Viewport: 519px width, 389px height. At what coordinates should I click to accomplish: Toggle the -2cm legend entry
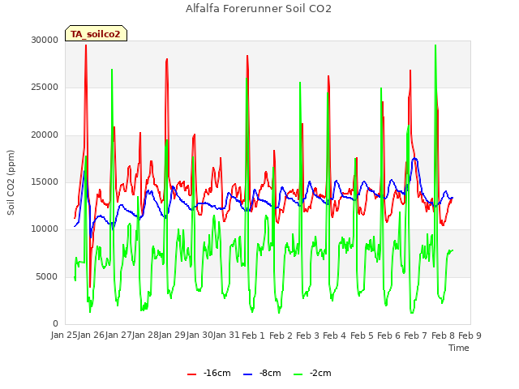pyautogui.click(x=312, y=373)
